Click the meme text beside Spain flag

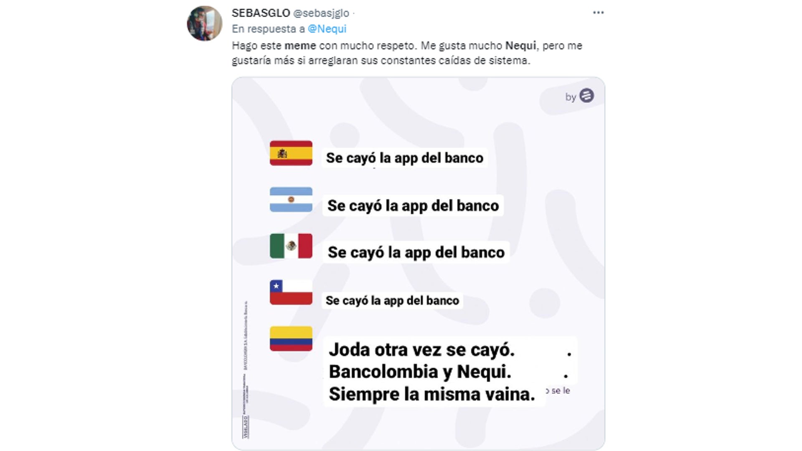click(404, 158)
